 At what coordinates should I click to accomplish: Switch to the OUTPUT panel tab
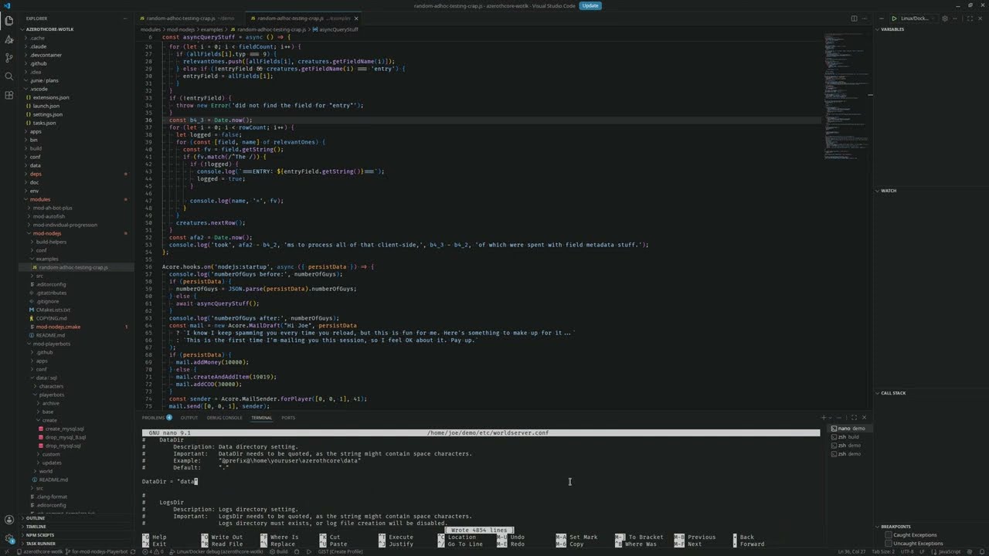click(189, 418)
